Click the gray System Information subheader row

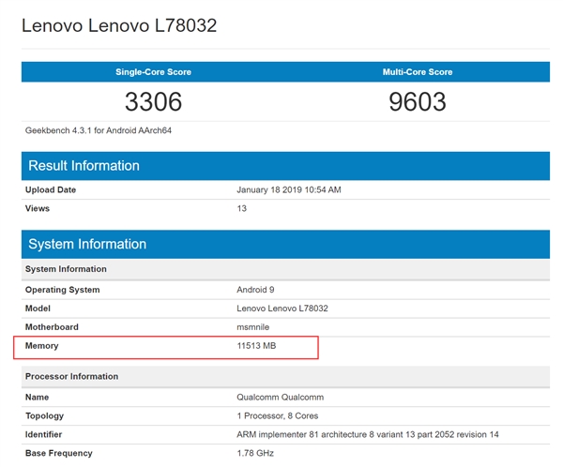click(x=285, y=269)
